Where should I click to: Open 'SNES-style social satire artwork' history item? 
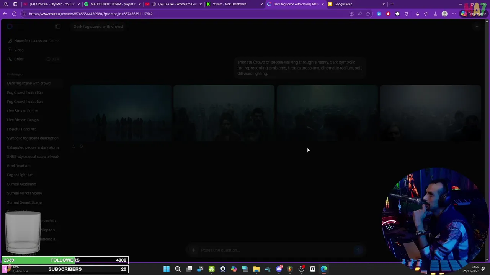[33, 157]
